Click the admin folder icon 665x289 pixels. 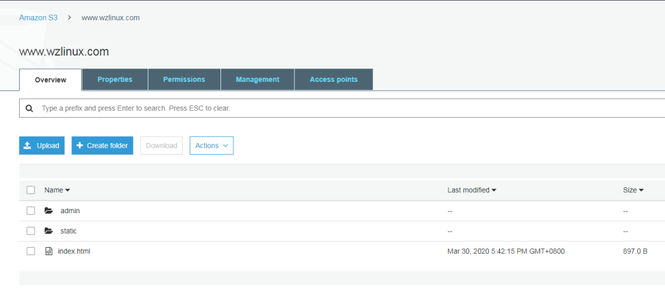click(x=49, y=211)
